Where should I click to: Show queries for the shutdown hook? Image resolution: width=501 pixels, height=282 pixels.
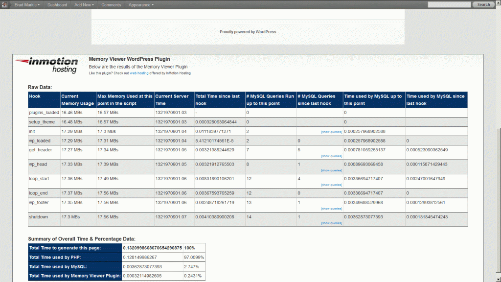(331, 223)
